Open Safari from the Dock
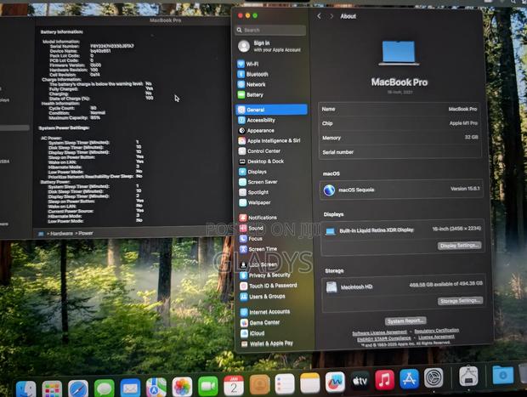Image resolution: width=527 pixels, height=397 pixels. (78, 389)
